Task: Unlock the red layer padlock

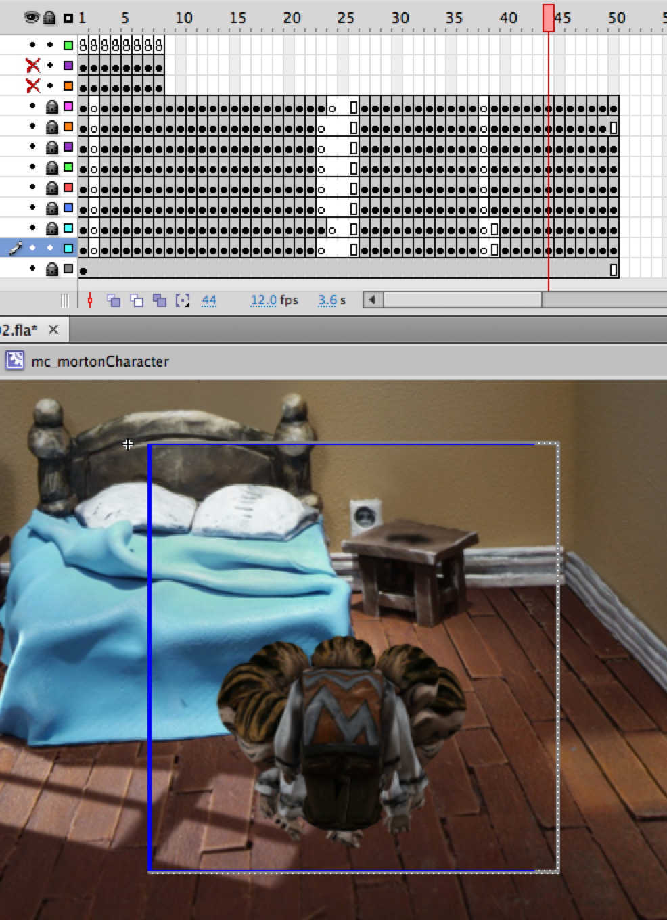Action: coord(51,188)
